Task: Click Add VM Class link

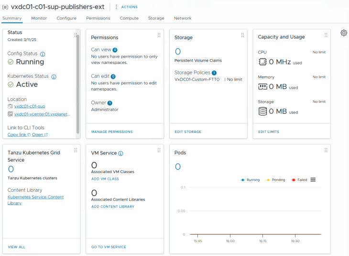Action: pyautogui.click(x=105, y=179)
